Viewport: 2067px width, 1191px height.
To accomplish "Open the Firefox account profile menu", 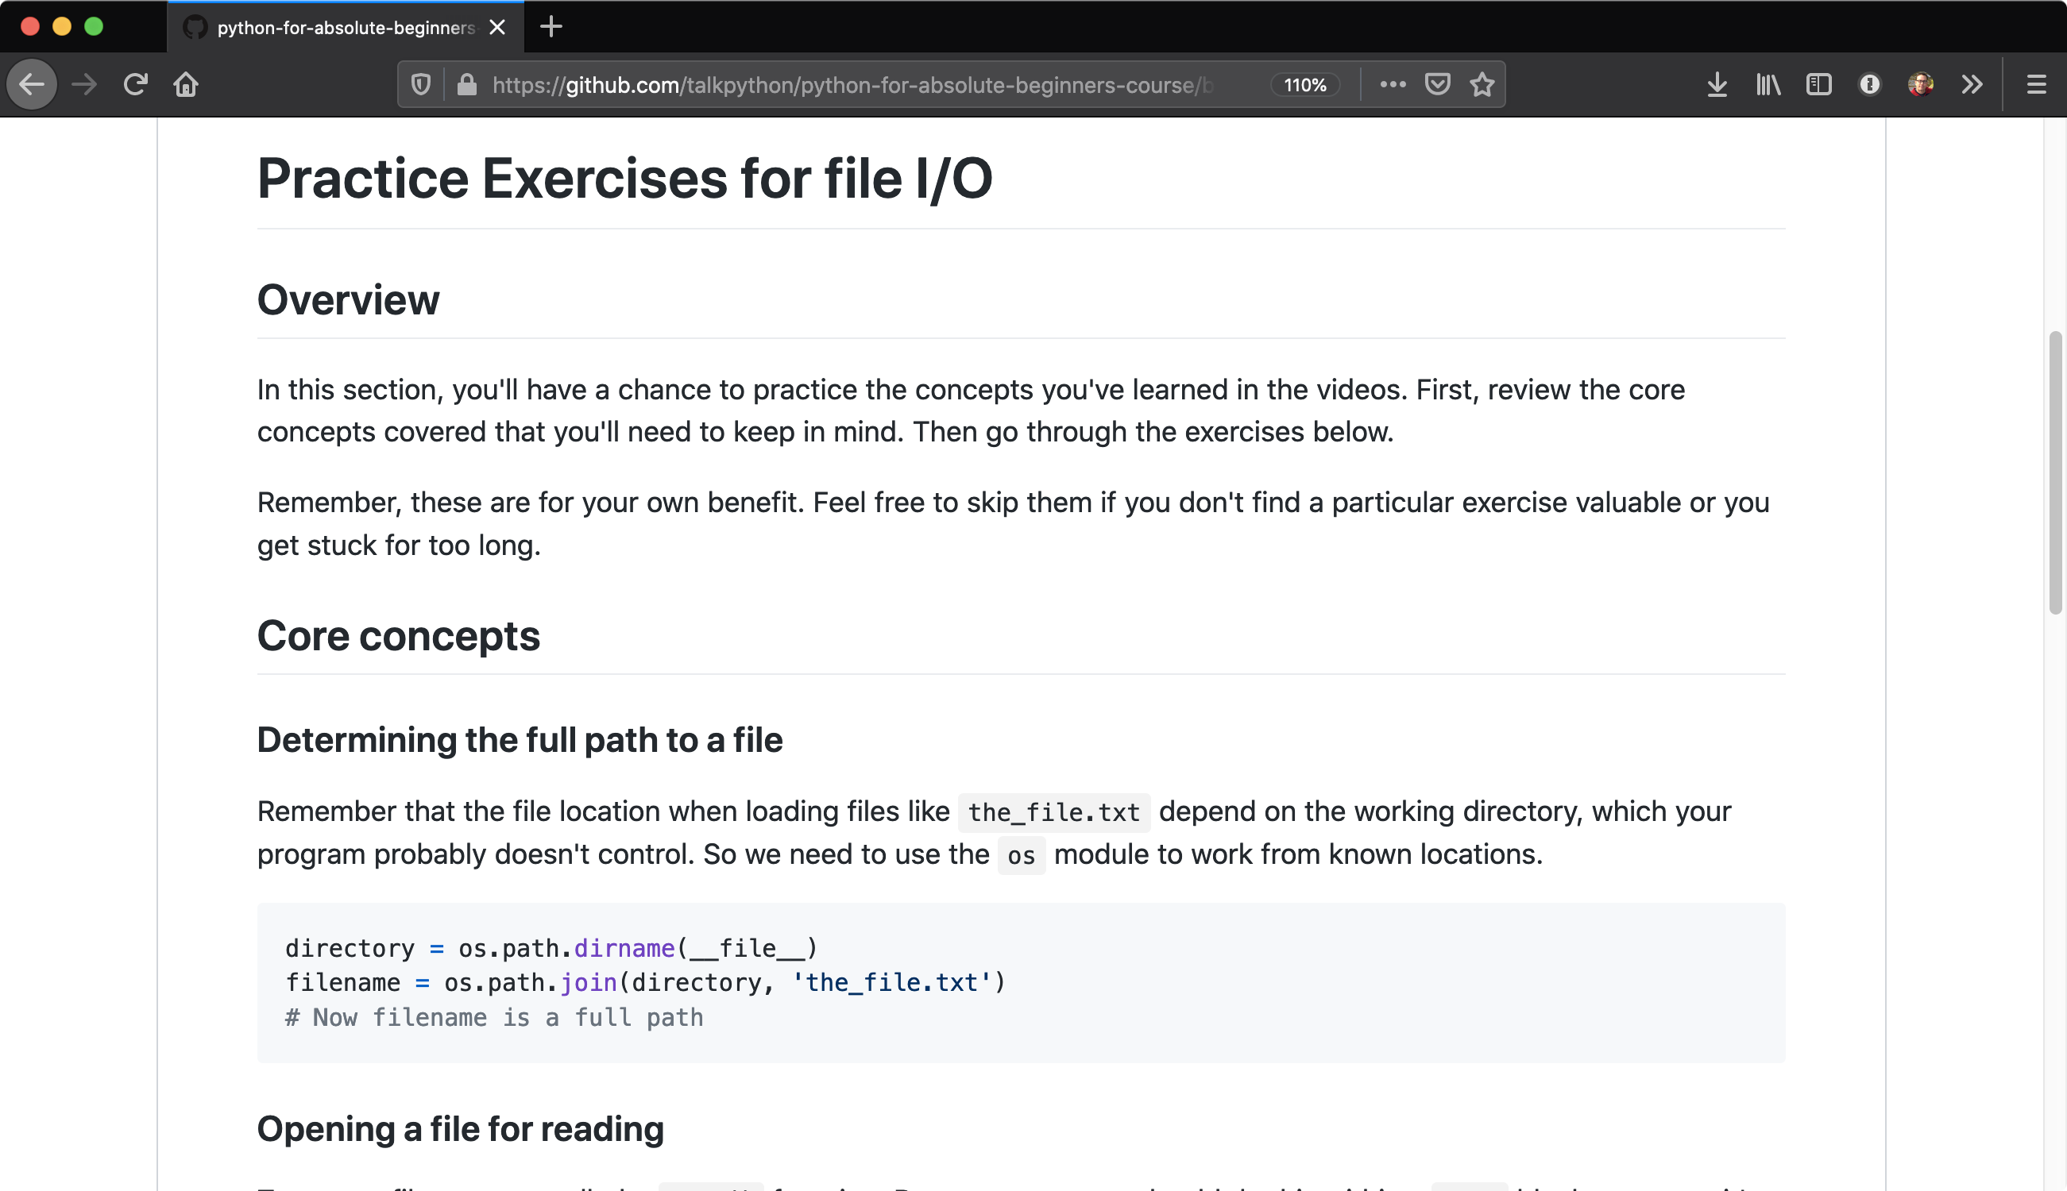I will (x=1922, y=83).
